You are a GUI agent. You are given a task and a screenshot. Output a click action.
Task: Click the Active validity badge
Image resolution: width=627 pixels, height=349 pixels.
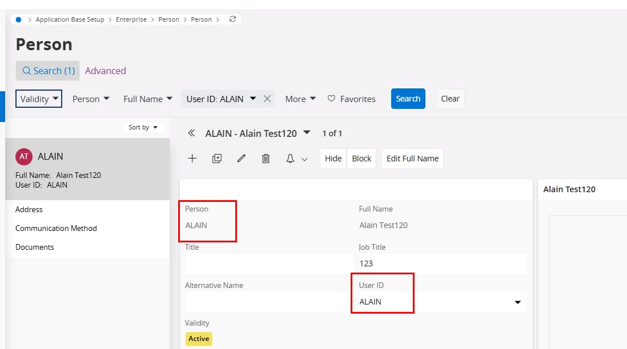(199, 339)
